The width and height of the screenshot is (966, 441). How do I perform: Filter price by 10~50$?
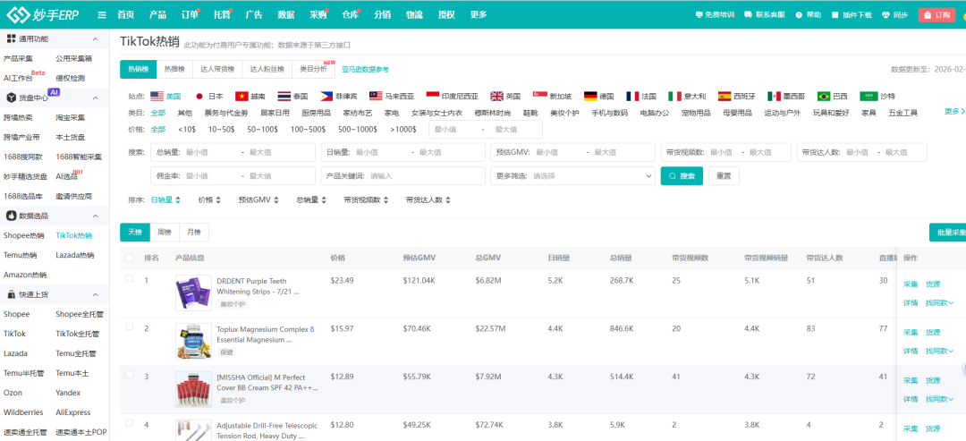pos(222,130)
